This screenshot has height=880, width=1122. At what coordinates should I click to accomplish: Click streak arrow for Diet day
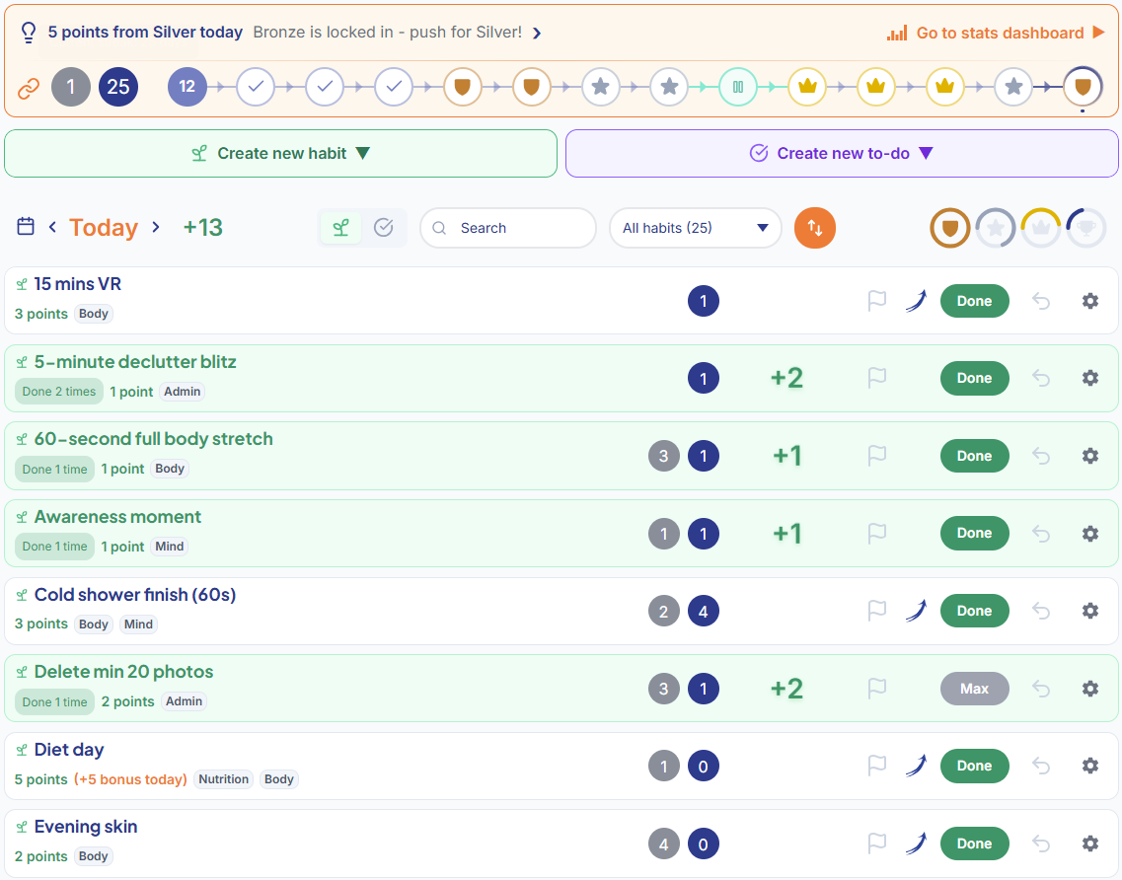(x=916, y=766)
